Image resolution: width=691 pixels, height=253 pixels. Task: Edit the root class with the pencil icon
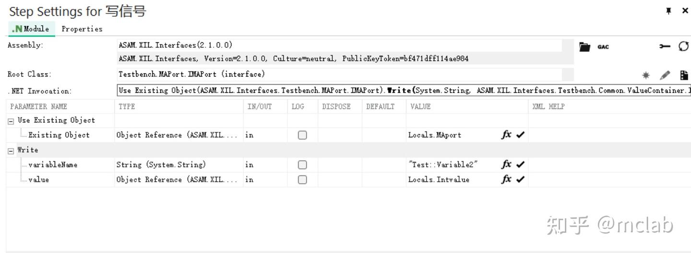665,75
